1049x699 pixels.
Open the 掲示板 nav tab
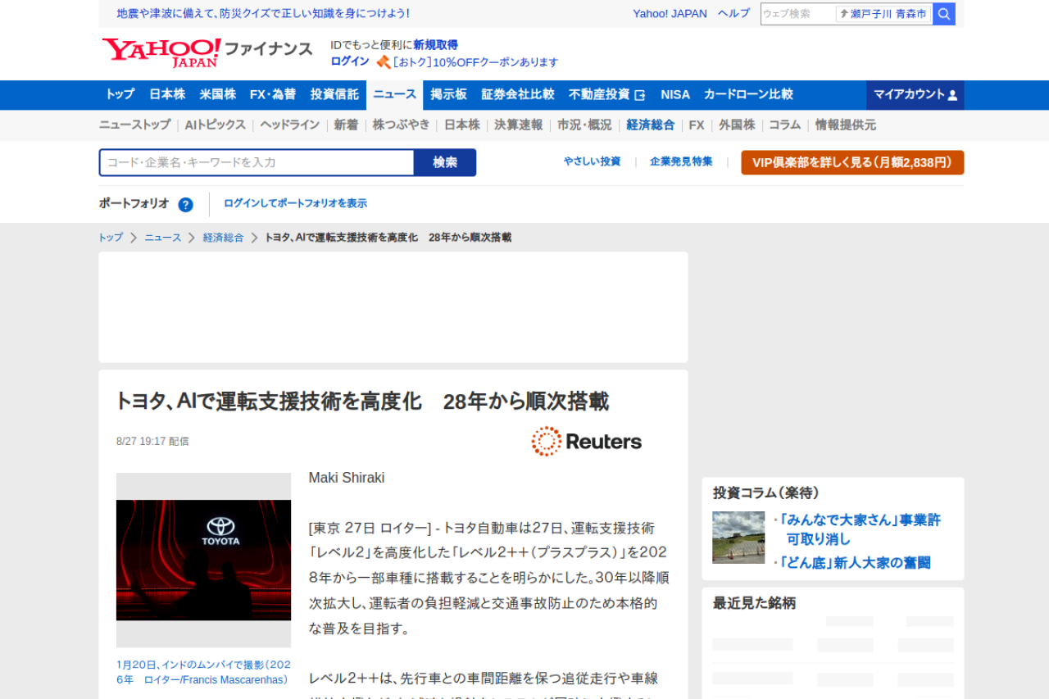tap(448, 94)
